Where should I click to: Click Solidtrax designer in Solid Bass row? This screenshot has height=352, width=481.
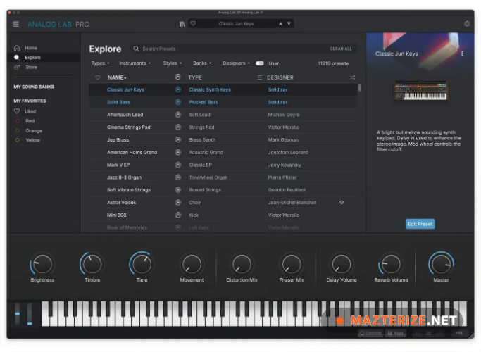click(278, 102)
